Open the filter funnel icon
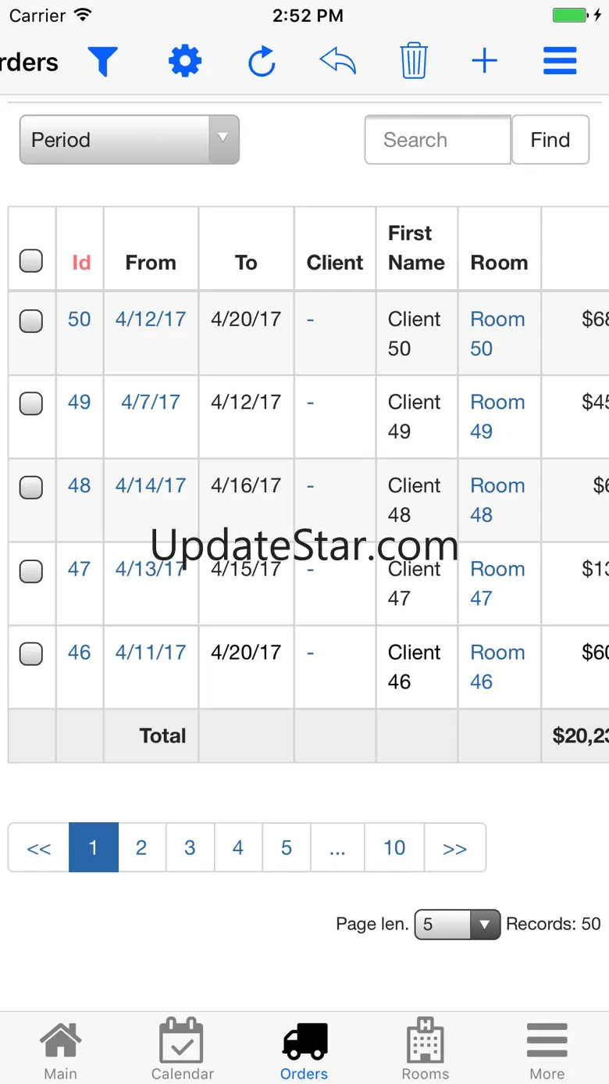 click(102, 61)
